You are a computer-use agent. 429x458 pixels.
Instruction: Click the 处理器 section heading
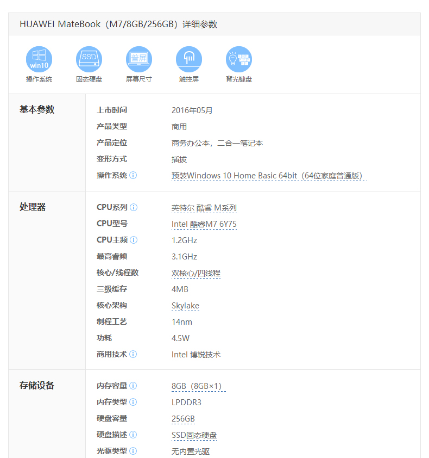point(33,207)
